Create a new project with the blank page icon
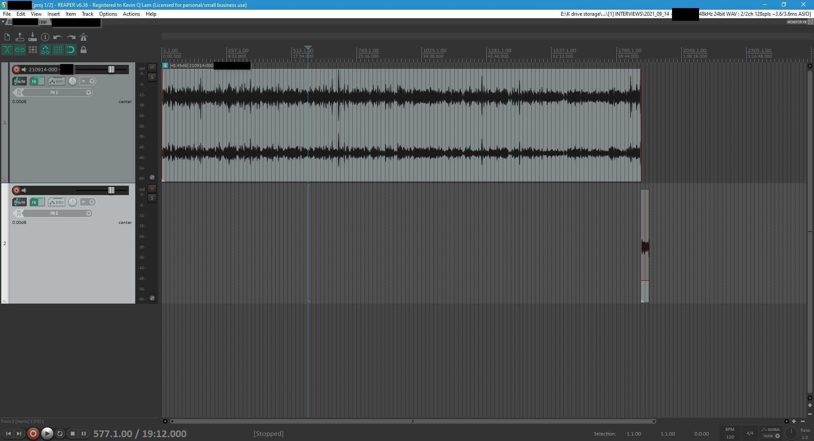The height and width of the screenshot is (441, 814). pyautogui.click(x=7, y=37)
